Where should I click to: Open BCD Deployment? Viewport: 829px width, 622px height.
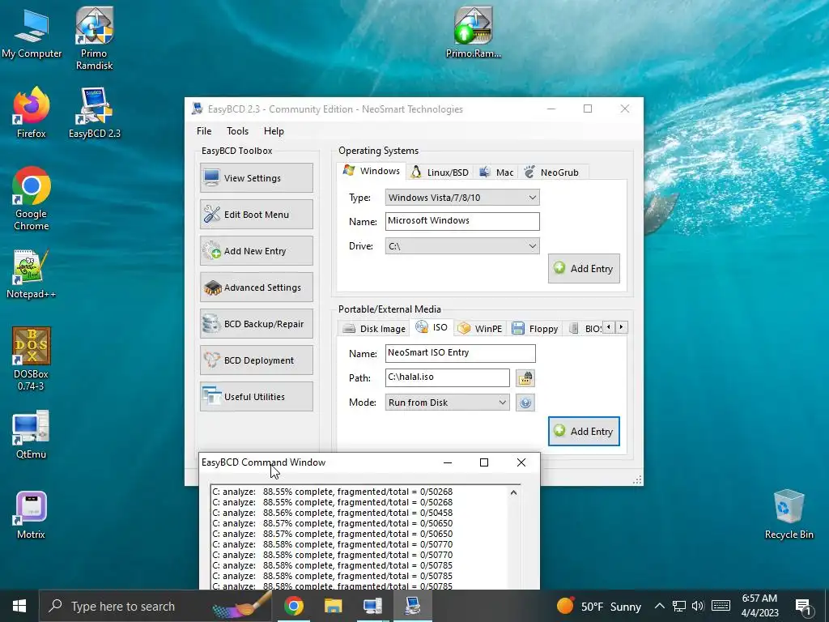257,360
